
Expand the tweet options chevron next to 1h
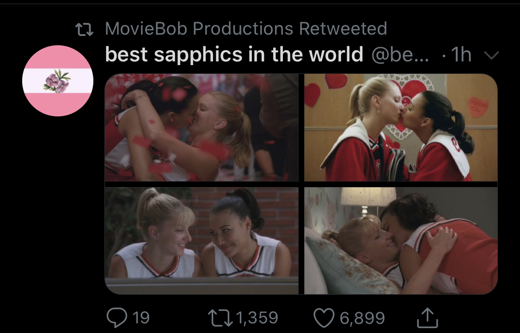pos(491,55)
